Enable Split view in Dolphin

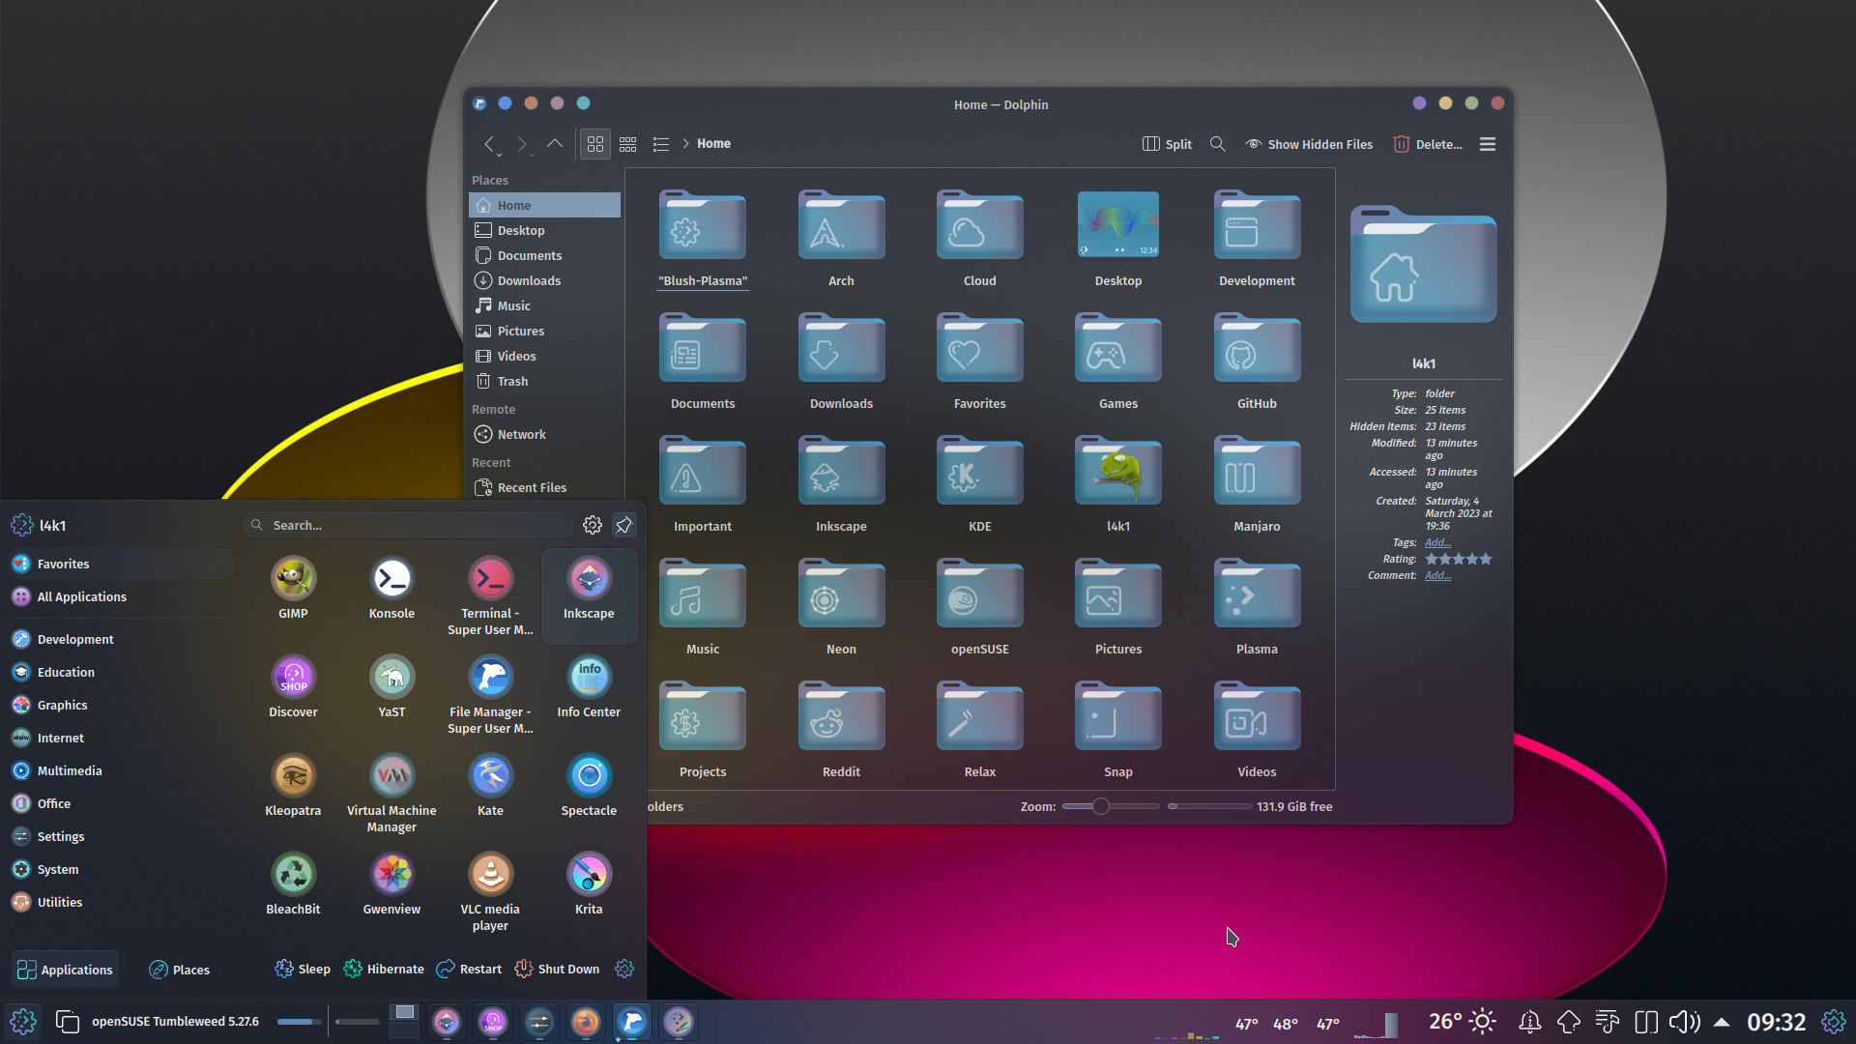(x=1166, y=144)
